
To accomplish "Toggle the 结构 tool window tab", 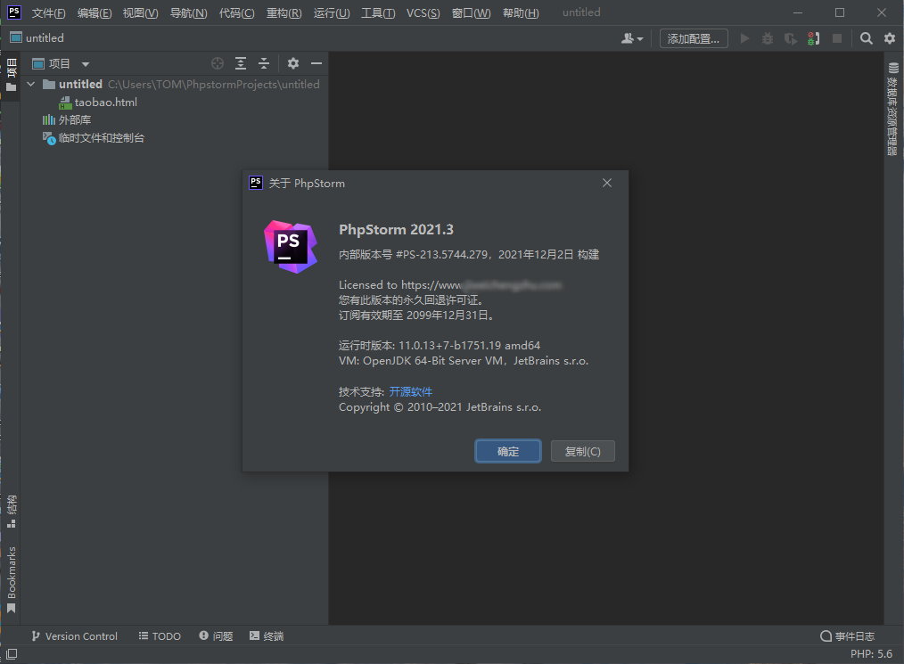I will (11, 512).
